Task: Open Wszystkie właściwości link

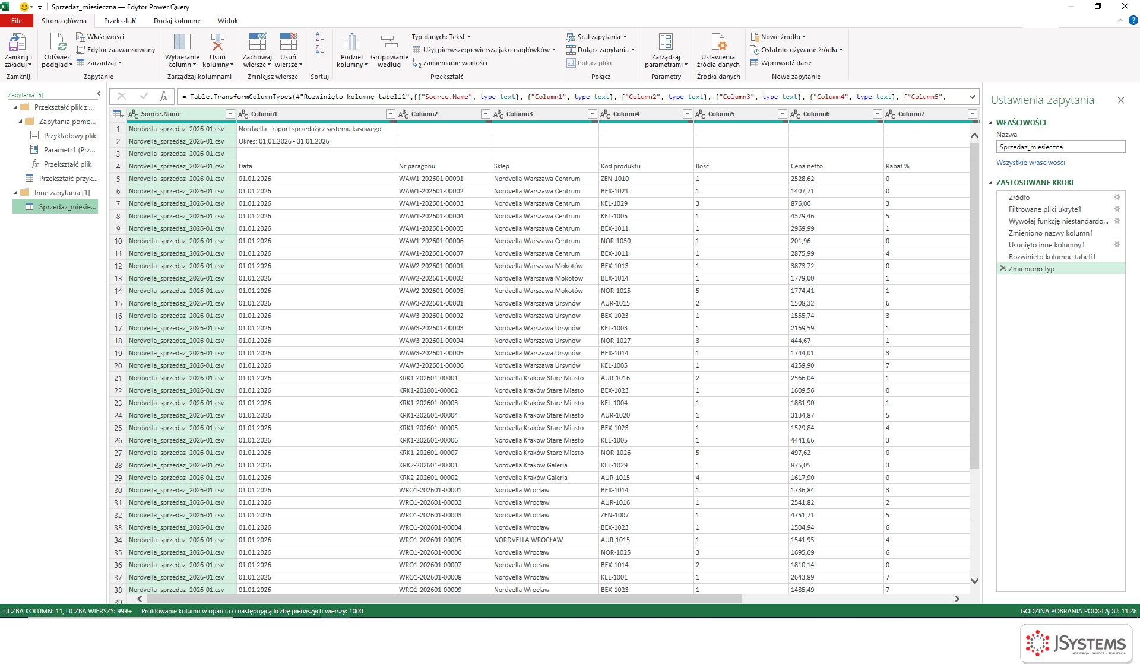Action: [1030, 163]
